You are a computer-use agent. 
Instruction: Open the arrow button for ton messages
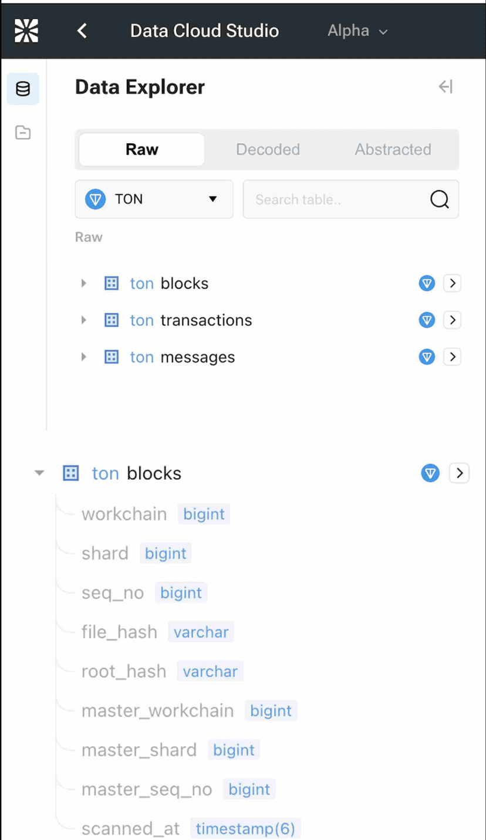coord(452,357)
